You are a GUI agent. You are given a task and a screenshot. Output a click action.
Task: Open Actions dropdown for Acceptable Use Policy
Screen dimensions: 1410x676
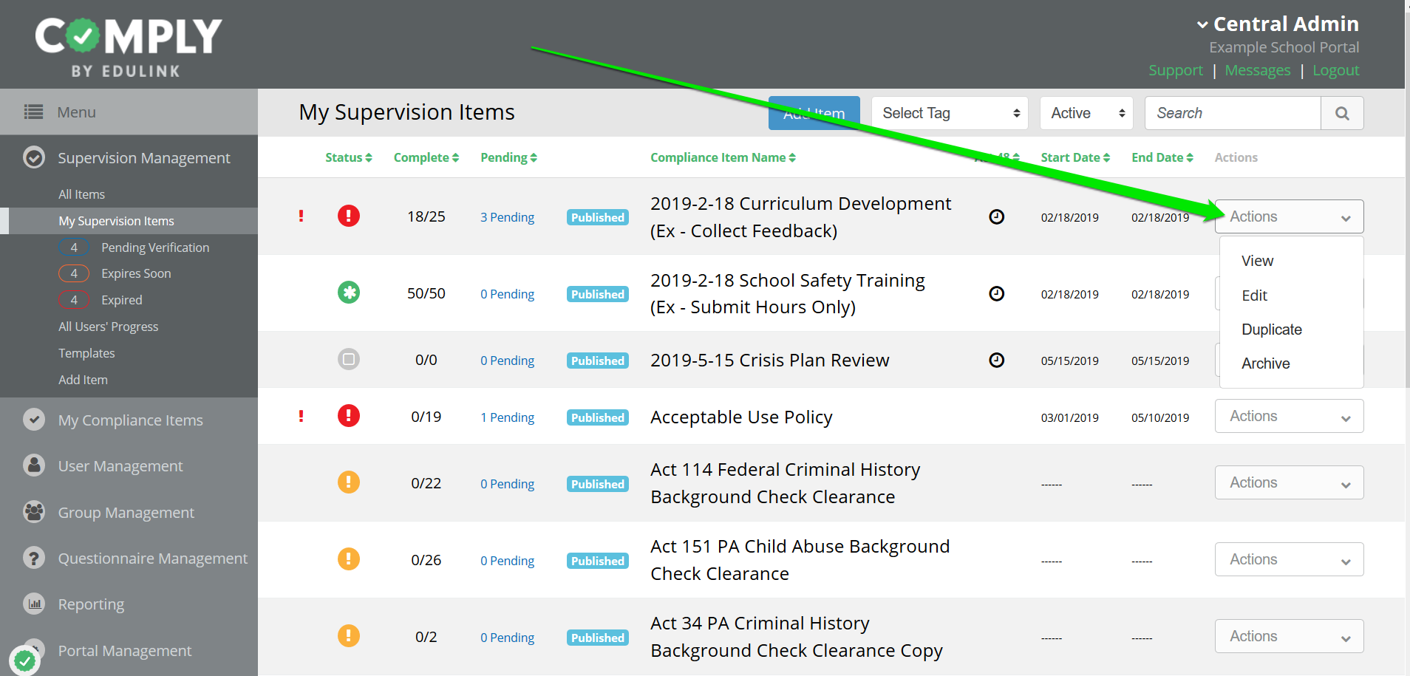click(x=1289, y=416)
